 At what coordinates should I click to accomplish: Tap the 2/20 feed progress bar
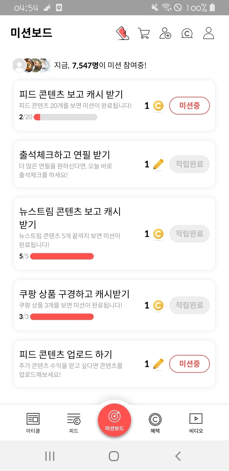pyautogui.click(x=65, y=117)
